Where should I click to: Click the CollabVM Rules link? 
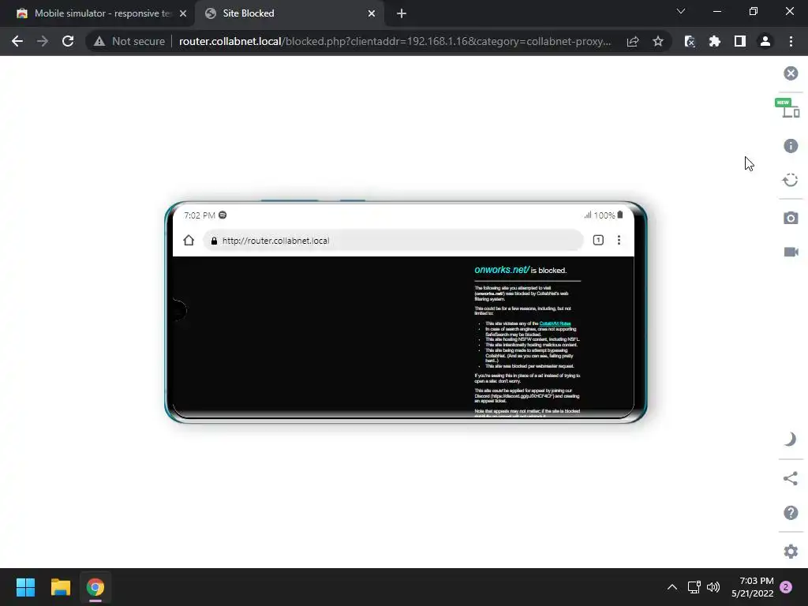(555, 324)
